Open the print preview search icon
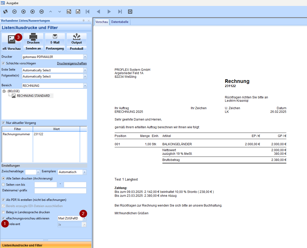Image resolution: width=307 pixels, height=248 pixels. click(69, 12)
